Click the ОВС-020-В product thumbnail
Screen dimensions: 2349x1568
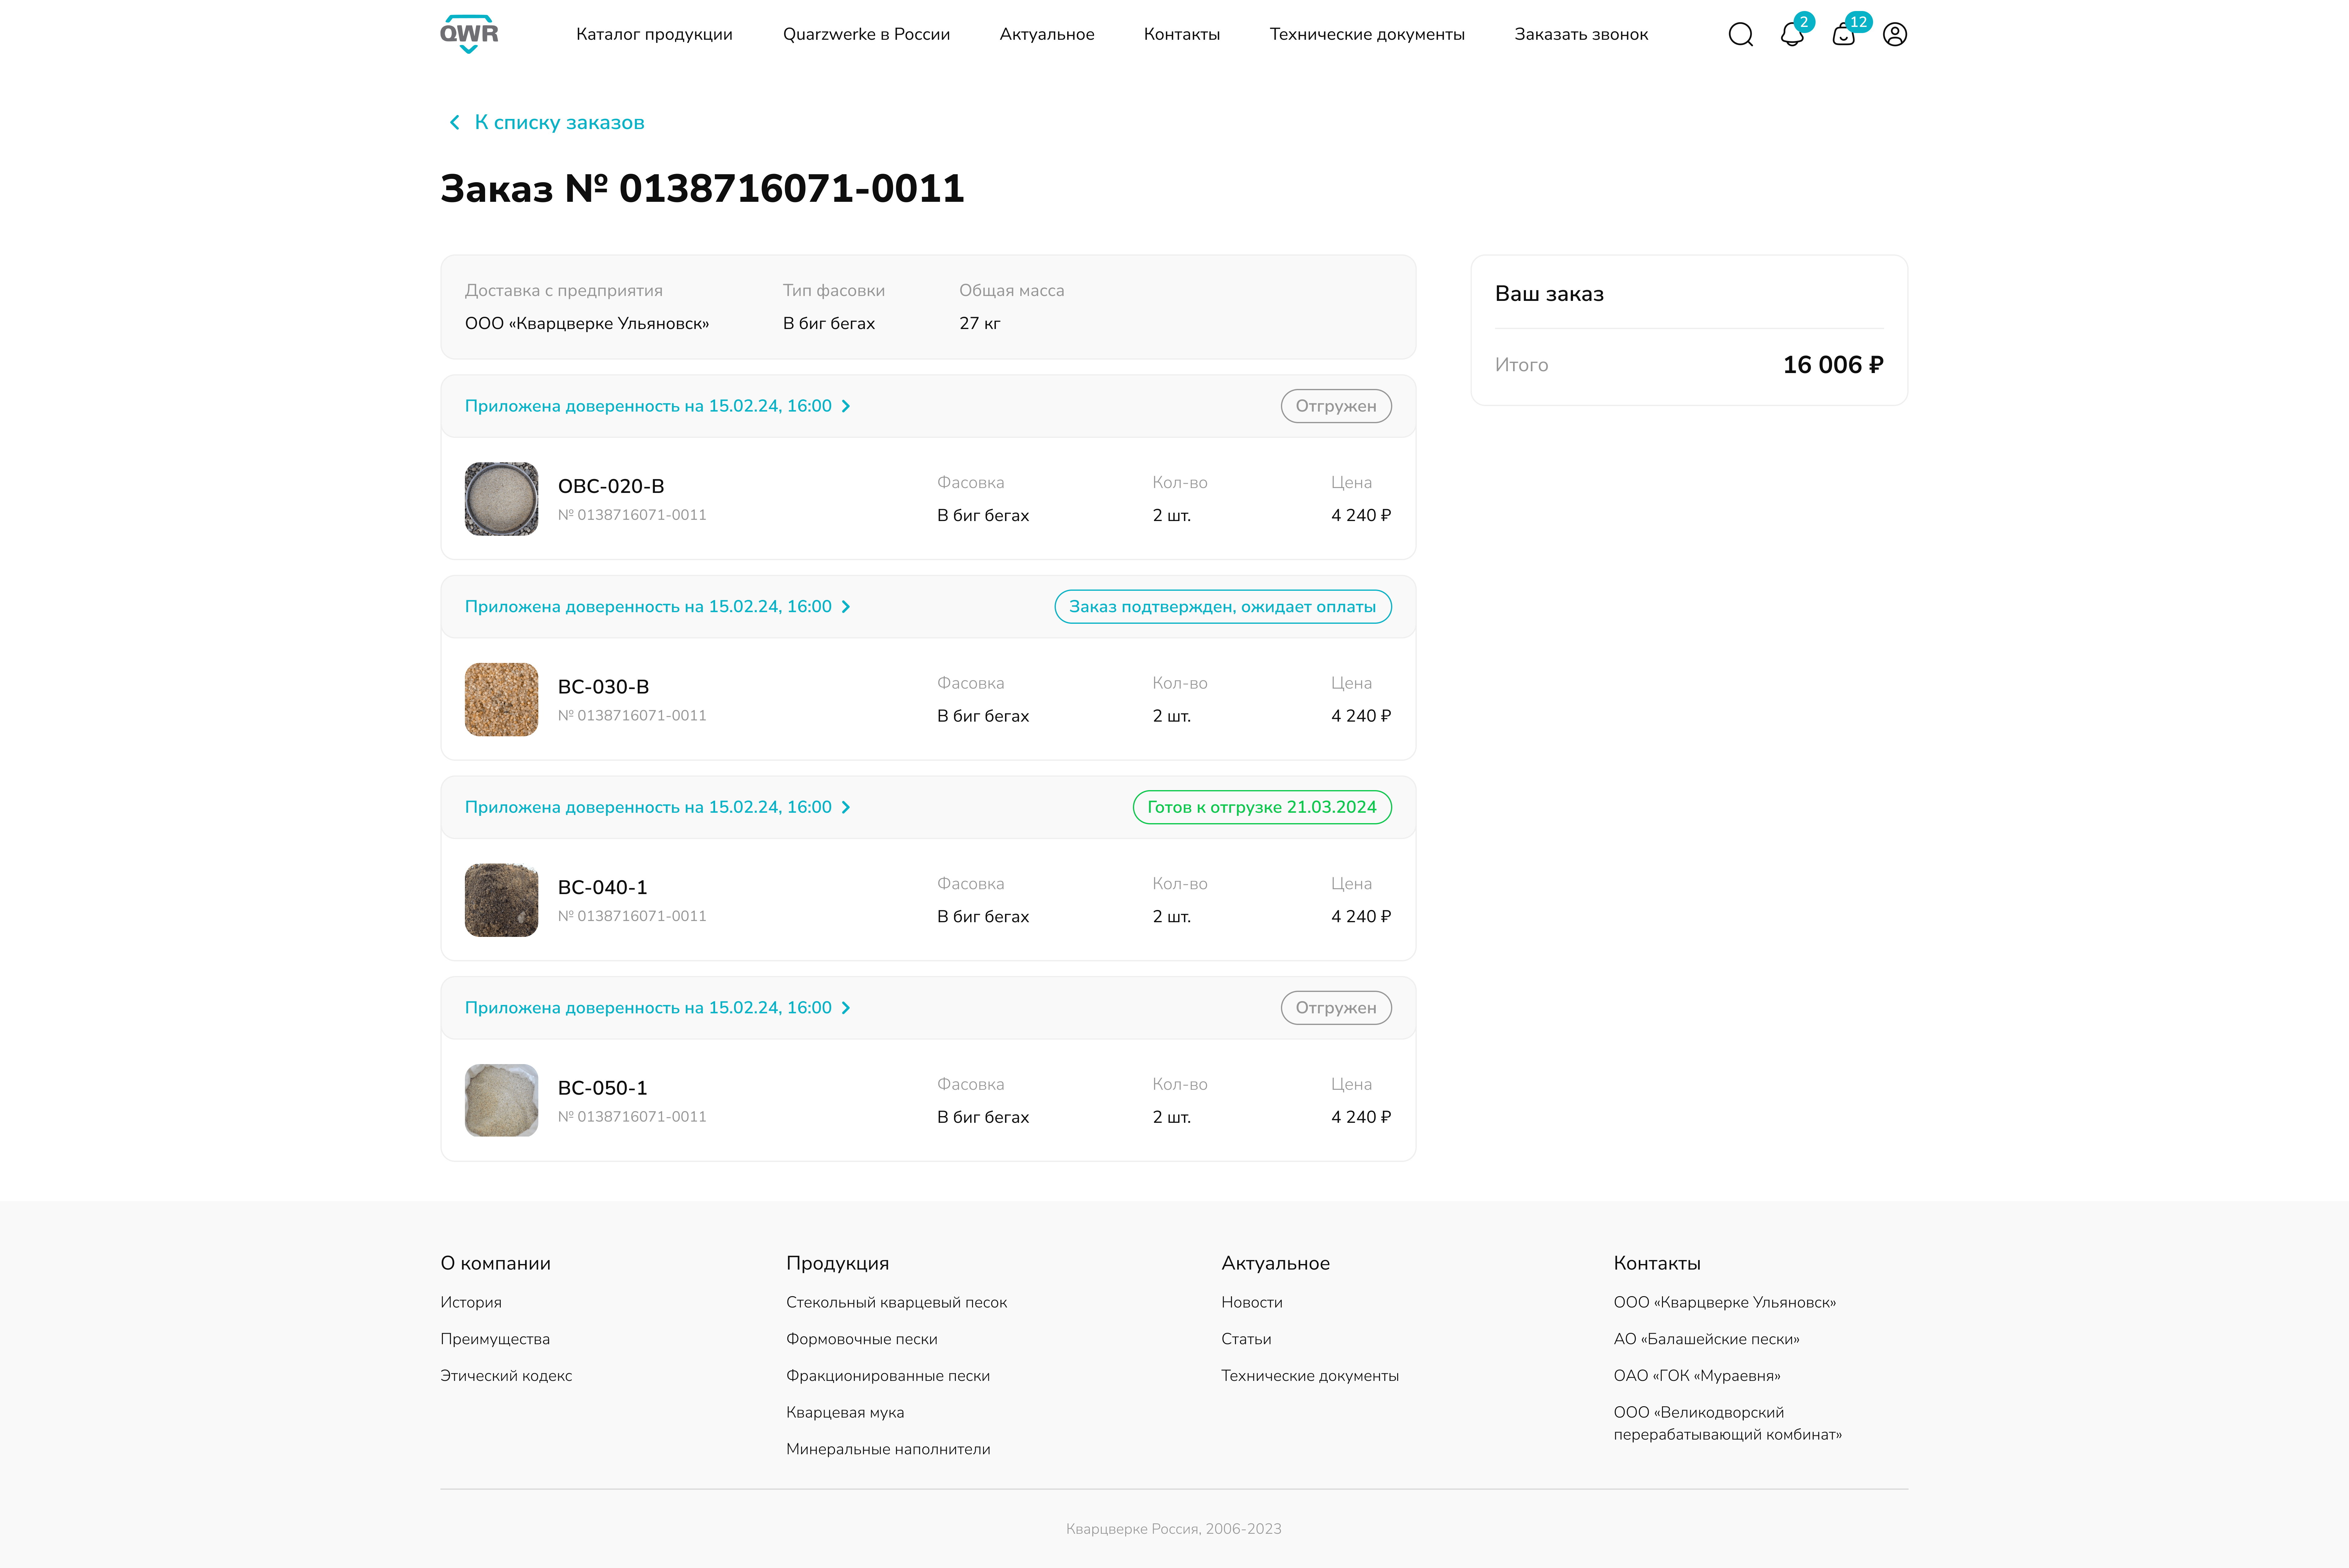[x=501, y=499]
